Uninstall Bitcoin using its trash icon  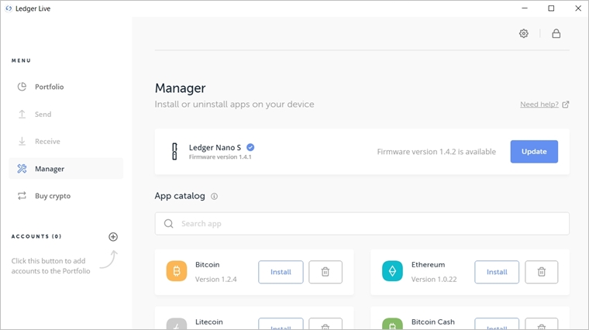325,272
